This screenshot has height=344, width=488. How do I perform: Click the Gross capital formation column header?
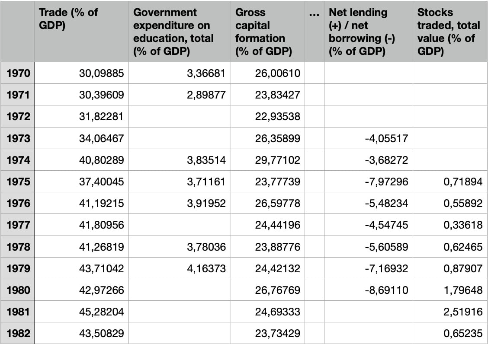click(268, 31)
